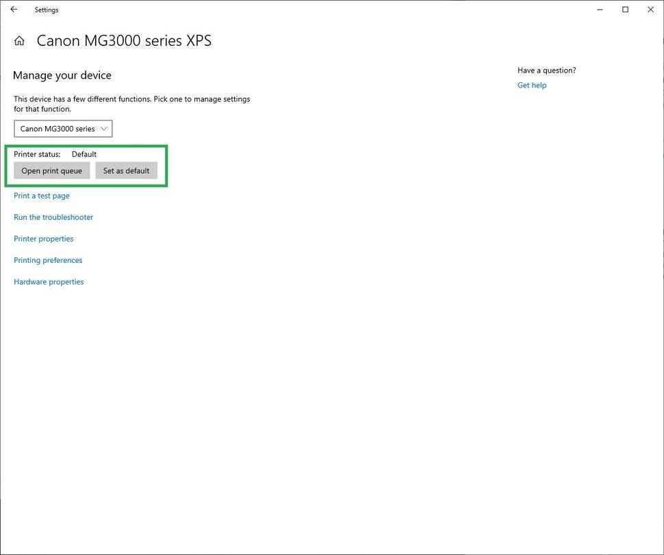View Hardware properties
Viewport: 664px width, 555px height.
[49, 281]
